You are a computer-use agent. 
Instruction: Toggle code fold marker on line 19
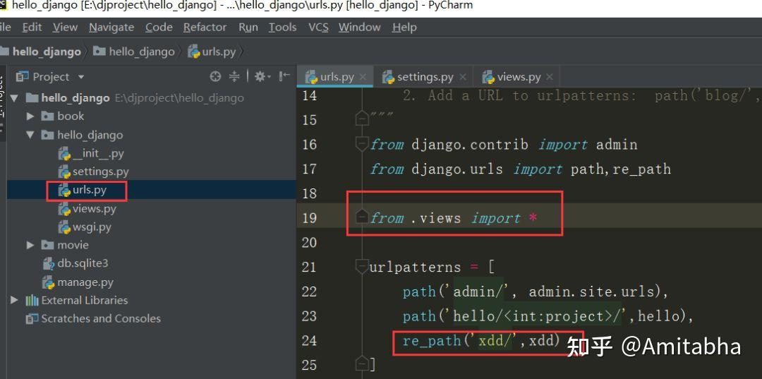click(x=362, y=217)
